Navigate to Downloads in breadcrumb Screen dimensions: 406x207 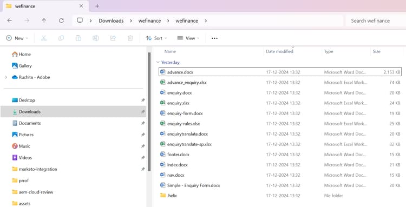(x=111, y=21)
